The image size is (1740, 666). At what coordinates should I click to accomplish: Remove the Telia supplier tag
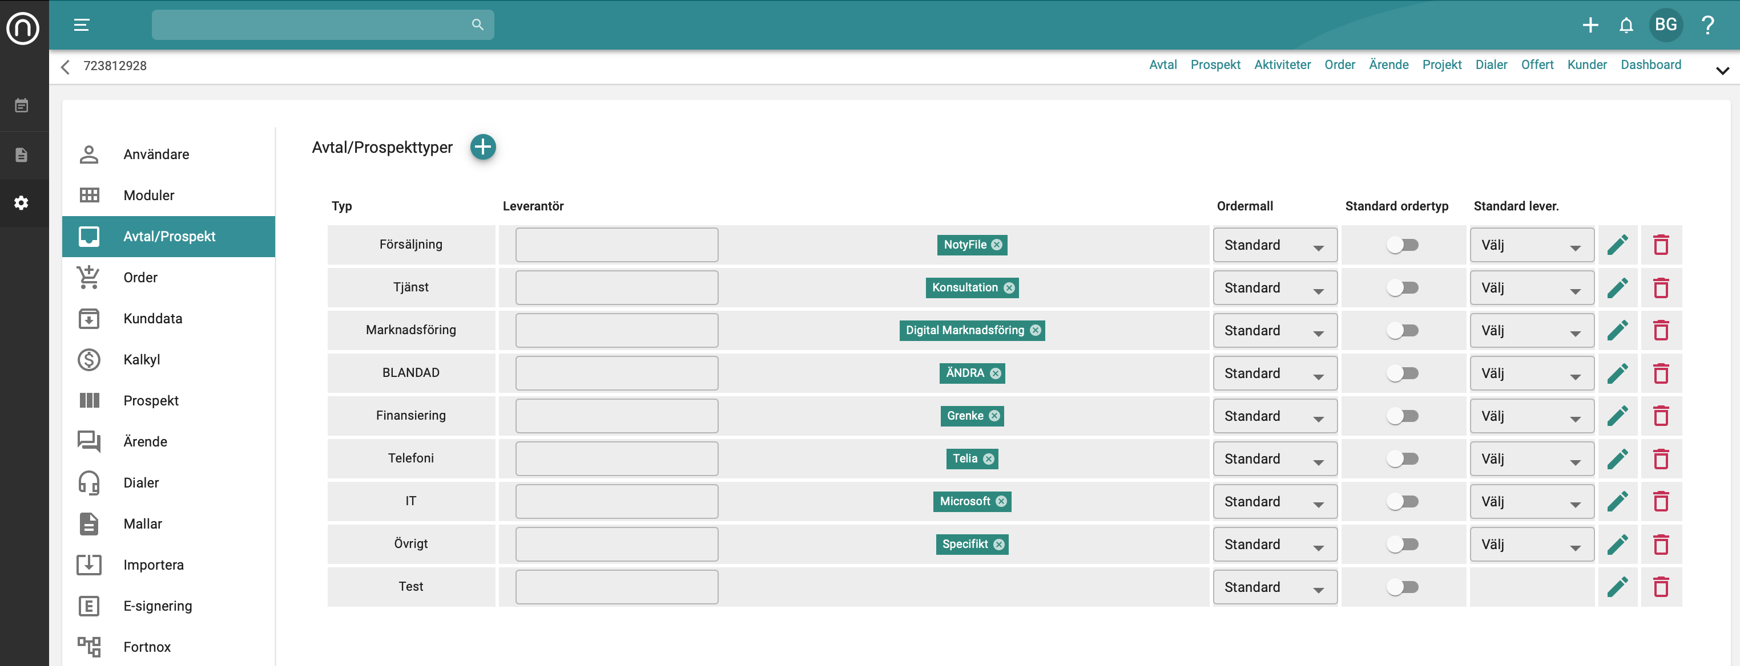coord(988,458)
